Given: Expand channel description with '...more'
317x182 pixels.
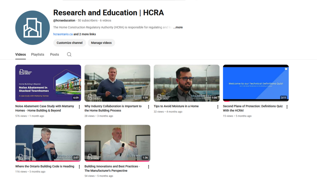Looking at the screenshot, I should pyautogui.click(x=178, y=27).
